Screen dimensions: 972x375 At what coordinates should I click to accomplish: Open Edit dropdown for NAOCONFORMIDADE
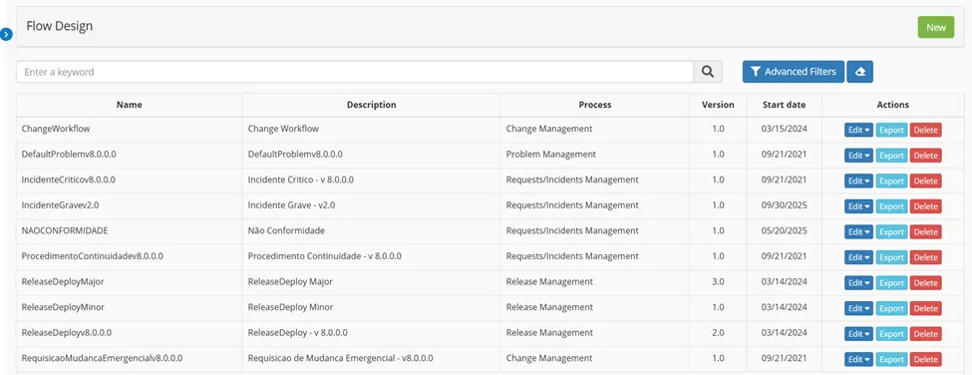point(858,231)
